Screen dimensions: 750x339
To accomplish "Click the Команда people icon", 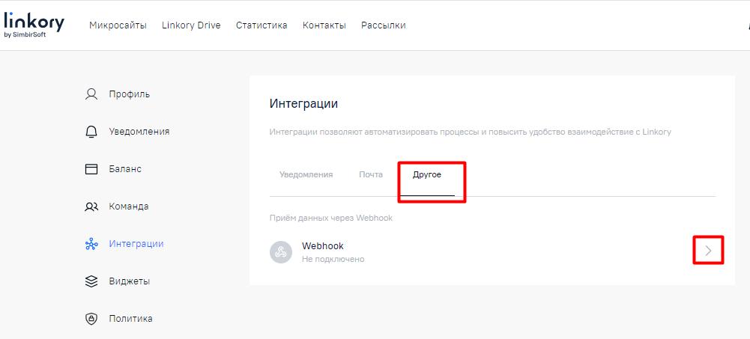I will [x=91, y=207].
